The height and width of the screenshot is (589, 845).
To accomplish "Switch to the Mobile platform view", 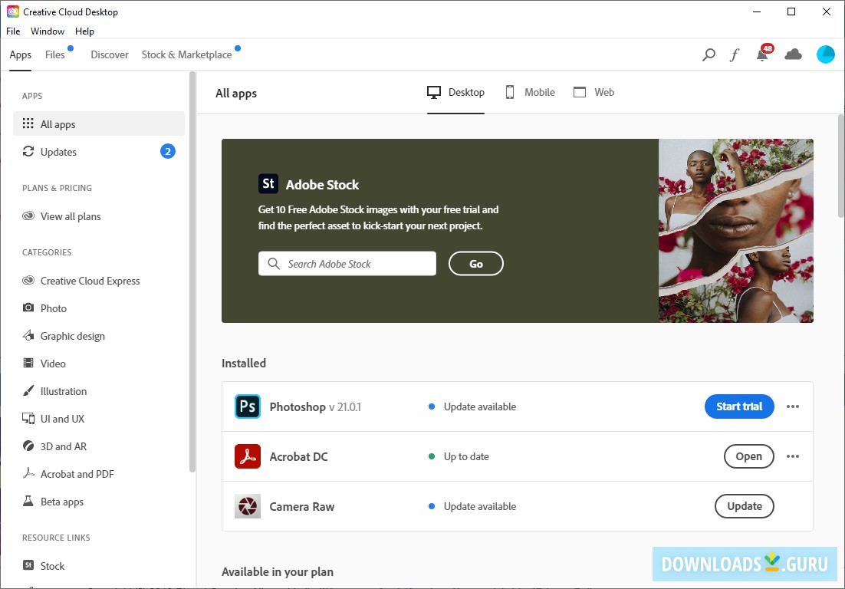I will (530, 92).
